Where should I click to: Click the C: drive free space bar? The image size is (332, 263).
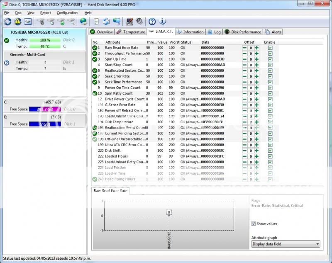click(x=45, y=109)
